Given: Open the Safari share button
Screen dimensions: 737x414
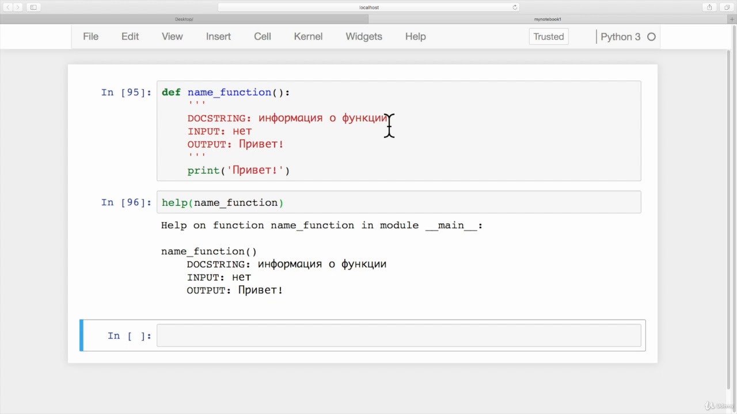Looking at the screenshot, I should (709, 7).
